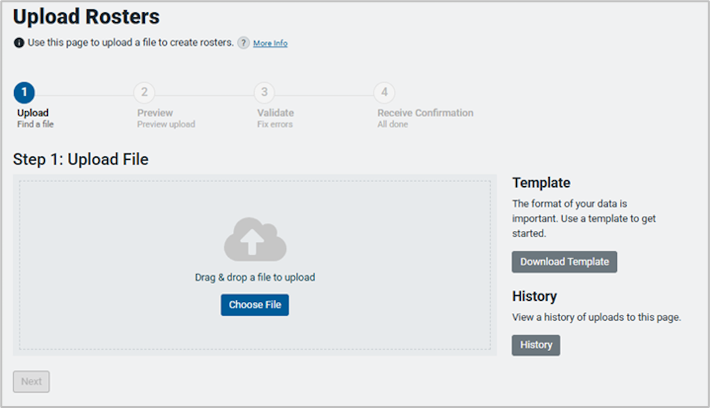Select step 1 Upload circle
This screenshot has height=408, width=710.
tap(24, 92)
